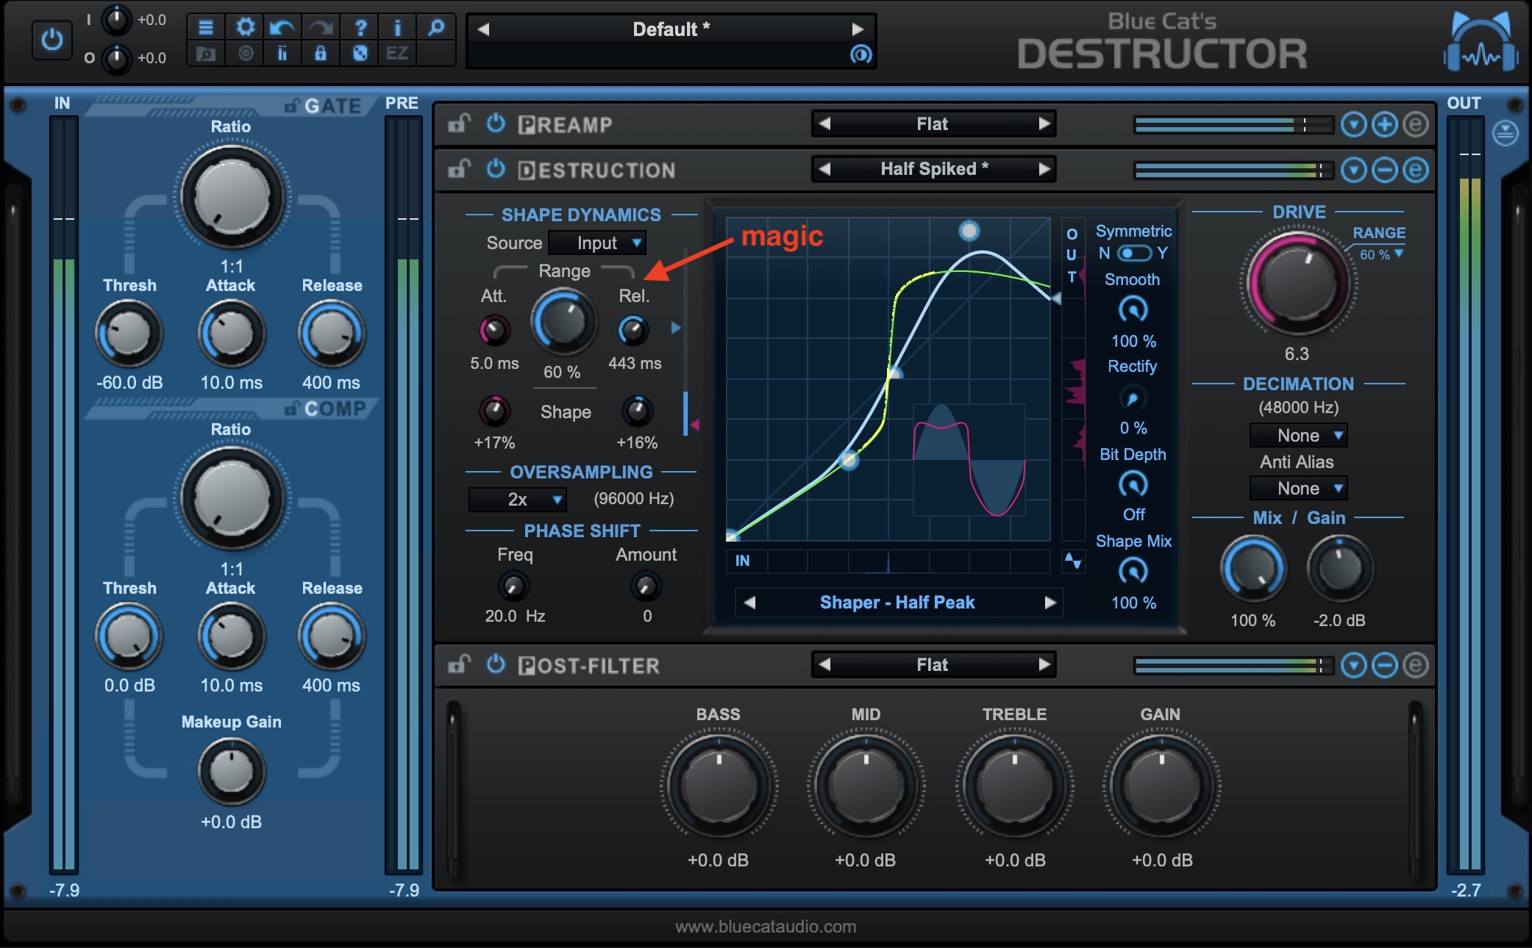Collapse the POST-FILTER section down-arrow icon

point(1353,666)
